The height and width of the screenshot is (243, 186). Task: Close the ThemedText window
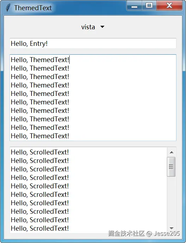click(169, 6)
